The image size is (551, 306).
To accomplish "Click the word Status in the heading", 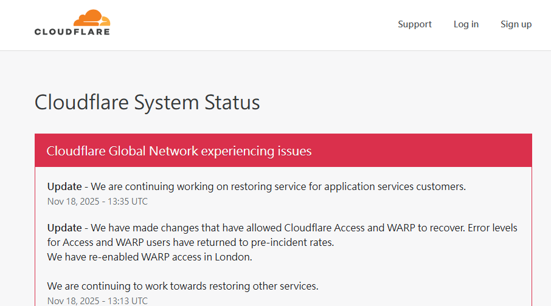I will (231, 102).
